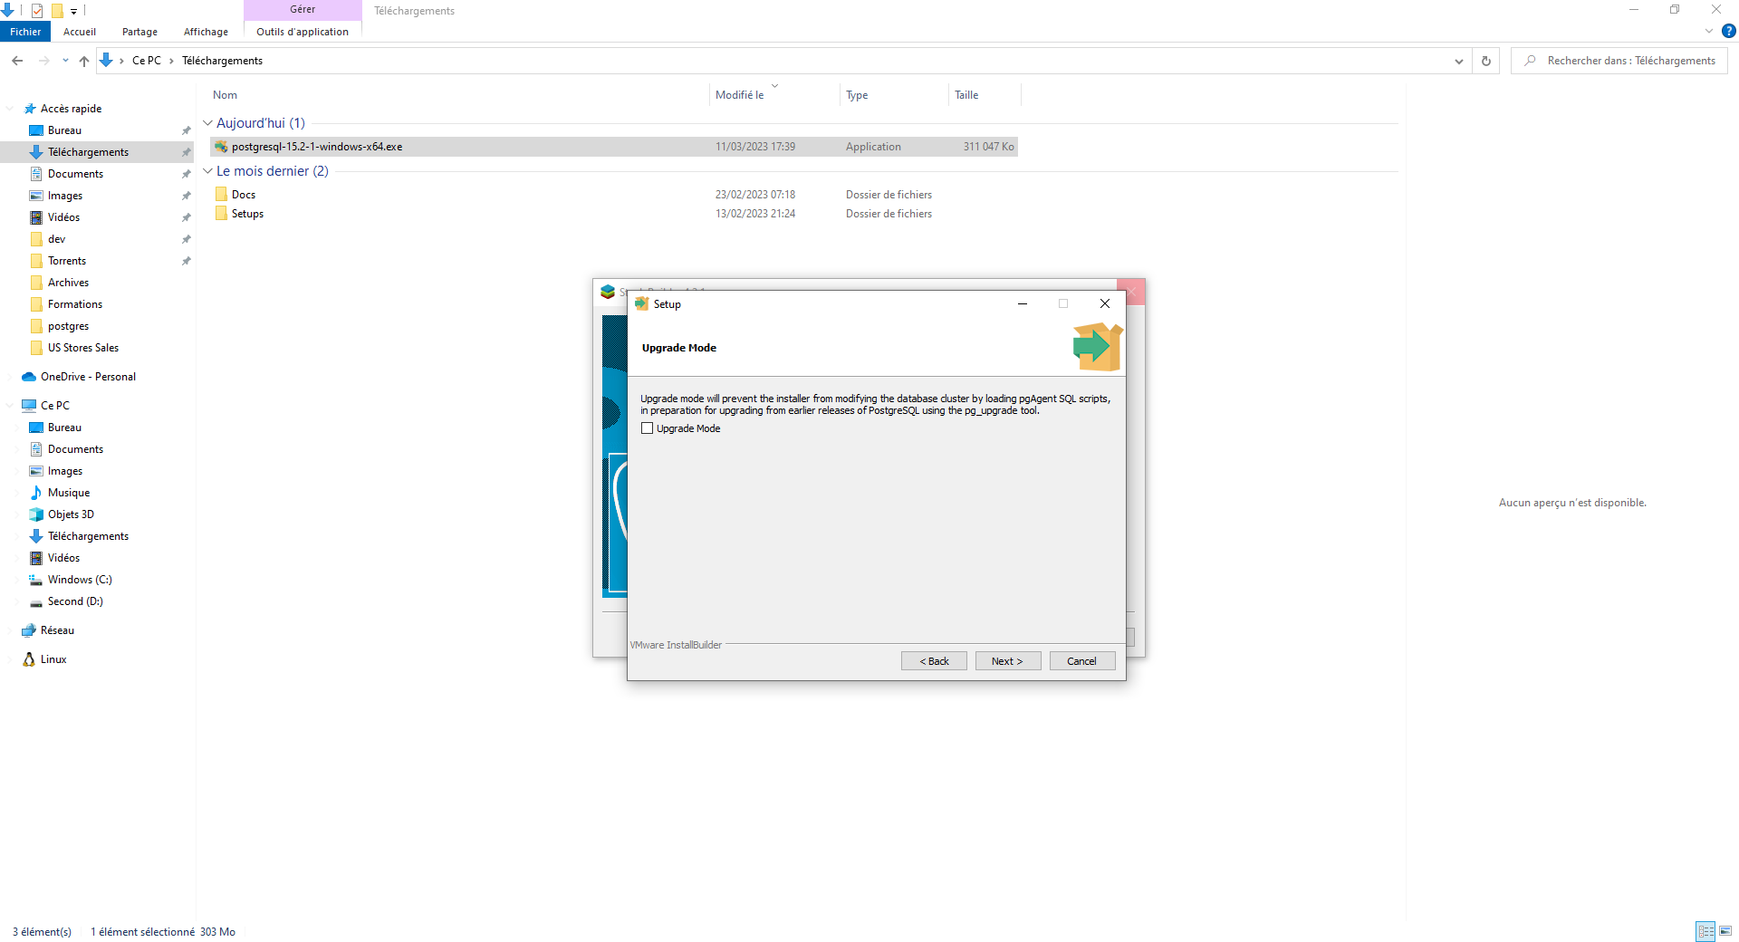Open the Formations folder in sidebar
This screenshot has width=1739, height=942.
pyautogui.click(x=74, y=304)
